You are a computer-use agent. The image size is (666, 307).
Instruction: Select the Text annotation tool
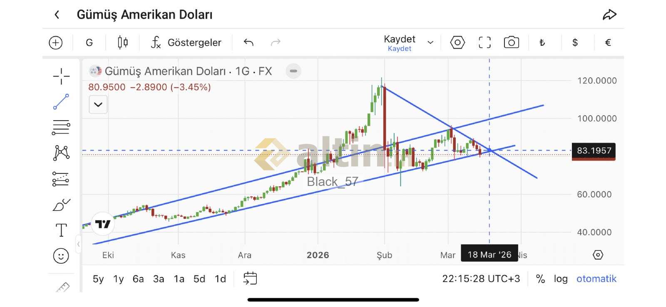(x=61, y=230)
